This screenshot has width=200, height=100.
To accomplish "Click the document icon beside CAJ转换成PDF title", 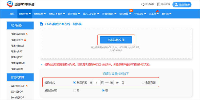I will pyautogui.click(x=41, y=24).
